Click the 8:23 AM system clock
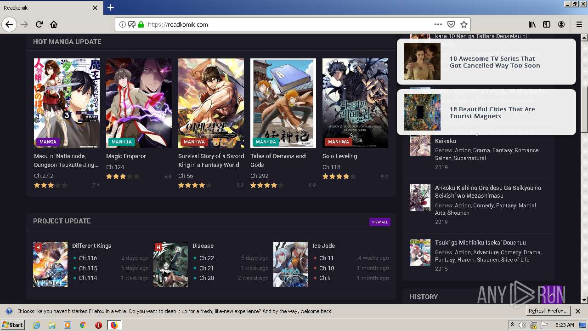This screenshot has height=331, width=588. (564, 325)
